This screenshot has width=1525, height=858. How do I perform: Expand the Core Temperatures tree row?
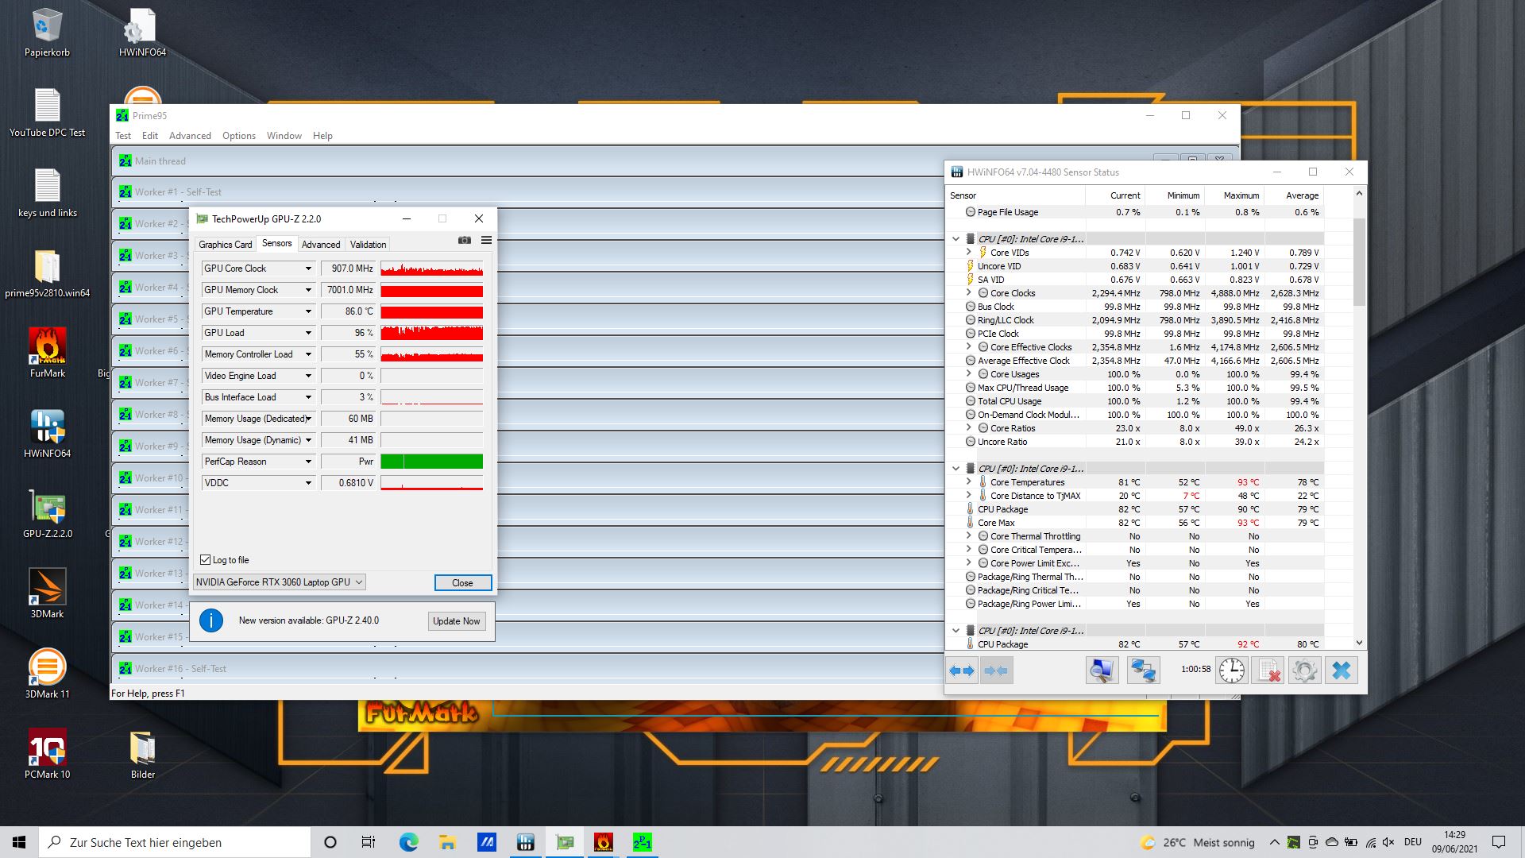tap(968, 482)
